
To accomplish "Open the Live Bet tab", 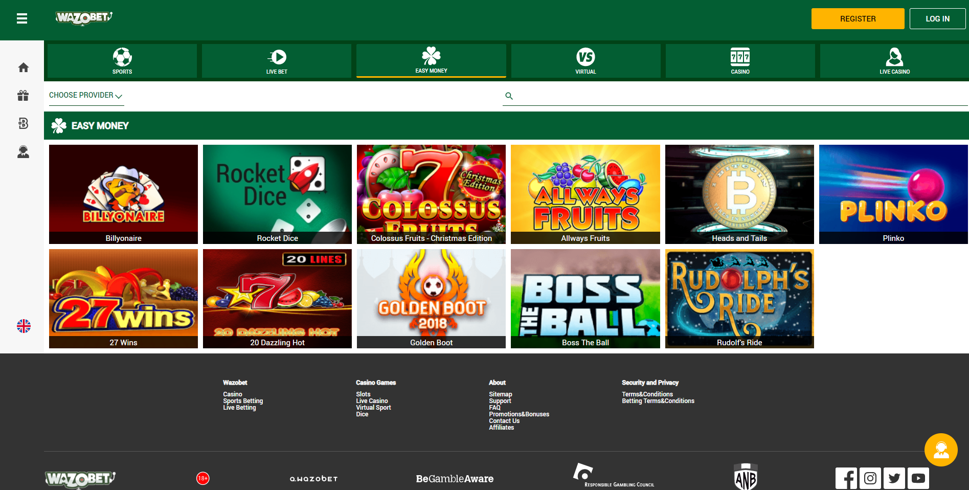I will (x=277, y=61).
